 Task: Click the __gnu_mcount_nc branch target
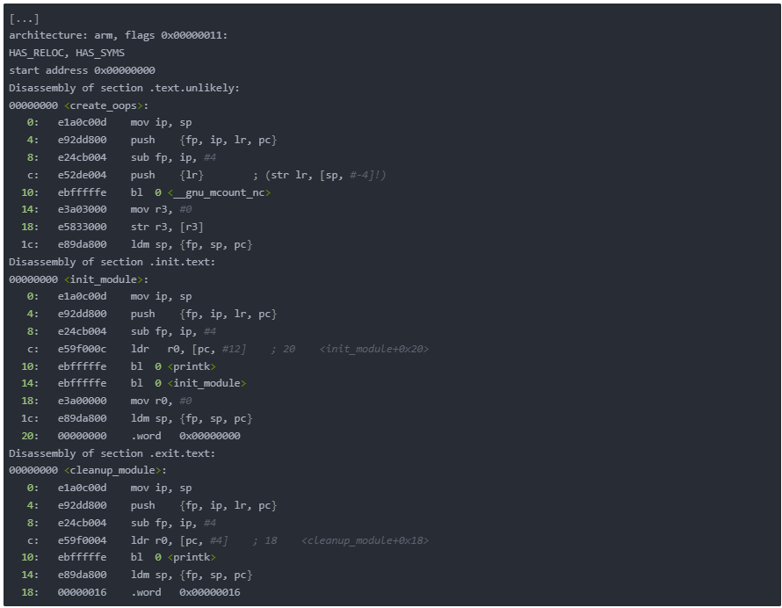[219, 192]
